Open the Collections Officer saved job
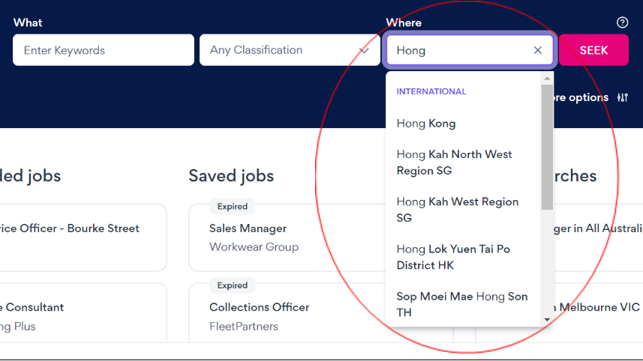The width and height of the screenshot is (643, 361). [260, 307]
